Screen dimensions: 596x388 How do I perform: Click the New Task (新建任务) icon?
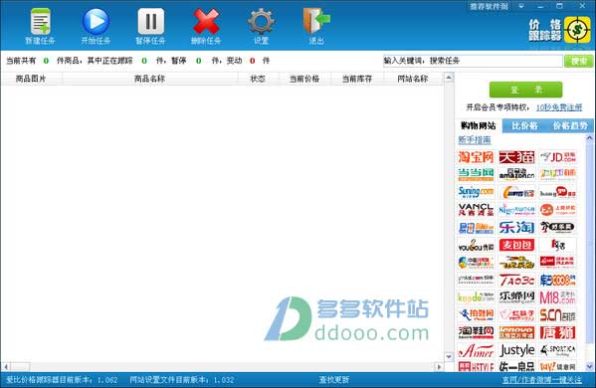tap(40, 22)
